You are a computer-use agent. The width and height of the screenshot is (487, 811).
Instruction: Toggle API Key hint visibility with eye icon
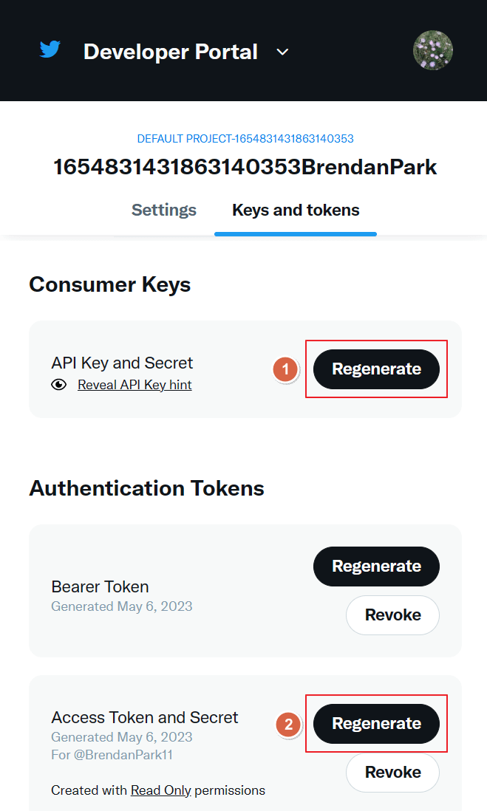60,385
